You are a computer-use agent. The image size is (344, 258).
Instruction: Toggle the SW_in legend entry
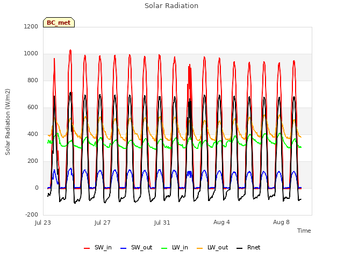[x=98, y=248]
